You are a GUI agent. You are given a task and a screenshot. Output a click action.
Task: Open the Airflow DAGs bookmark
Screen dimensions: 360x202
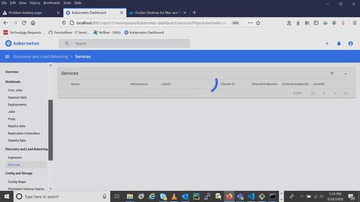(x=107, y=33)
